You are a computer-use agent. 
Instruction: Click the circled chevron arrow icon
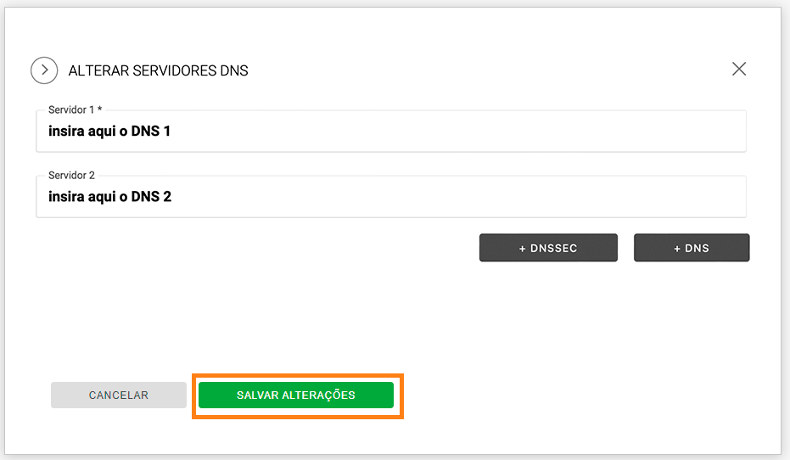point(44,70)
